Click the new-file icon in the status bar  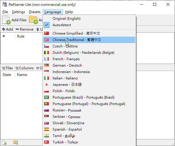click(5, 142)
